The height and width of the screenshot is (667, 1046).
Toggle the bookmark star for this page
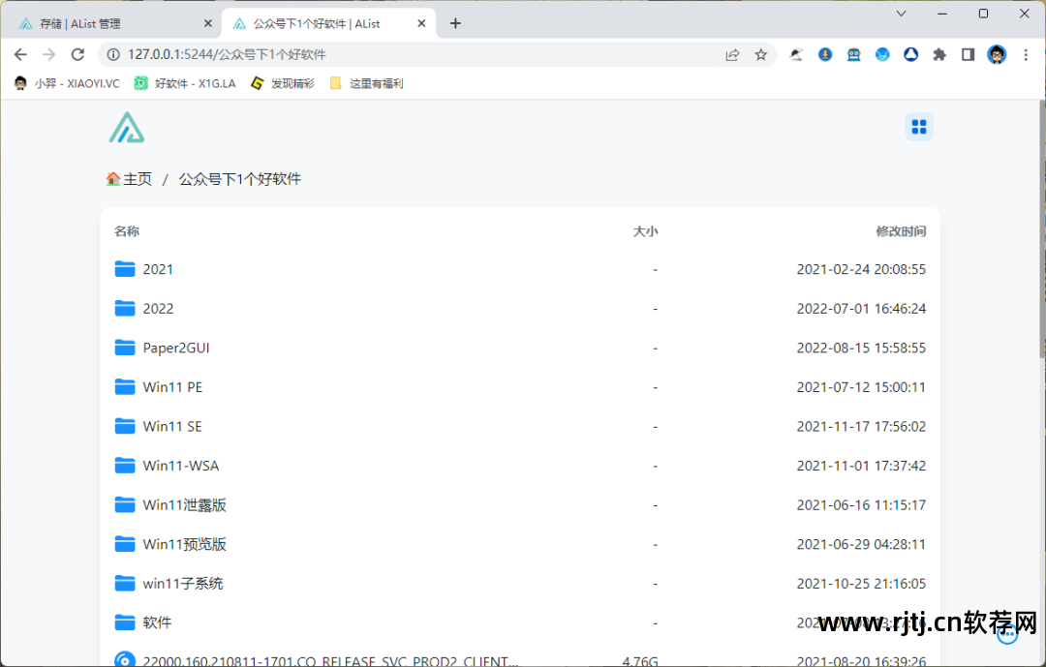[x=761, y=55]
